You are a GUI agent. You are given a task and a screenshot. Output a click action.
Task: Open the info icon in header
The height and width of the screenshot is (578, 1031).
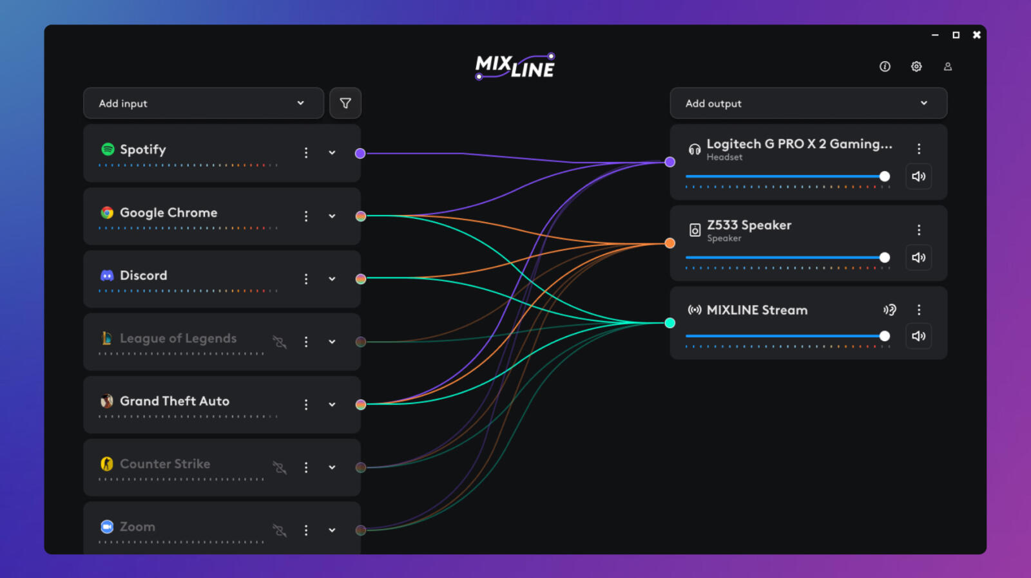click(x=885, y=66)
